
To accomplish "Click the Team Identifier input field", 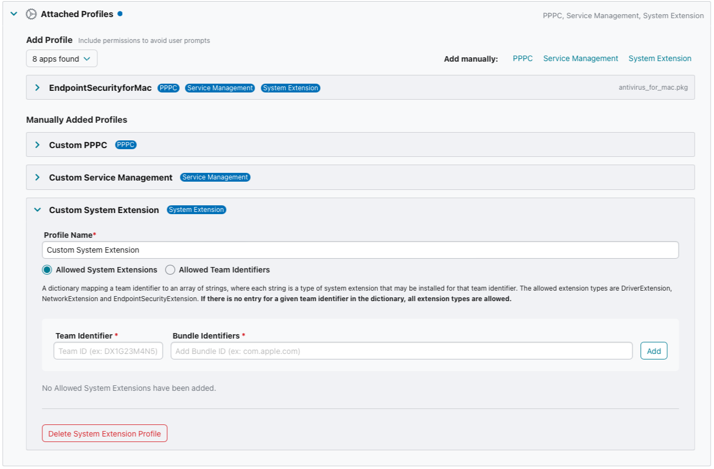I will (108, 351).
